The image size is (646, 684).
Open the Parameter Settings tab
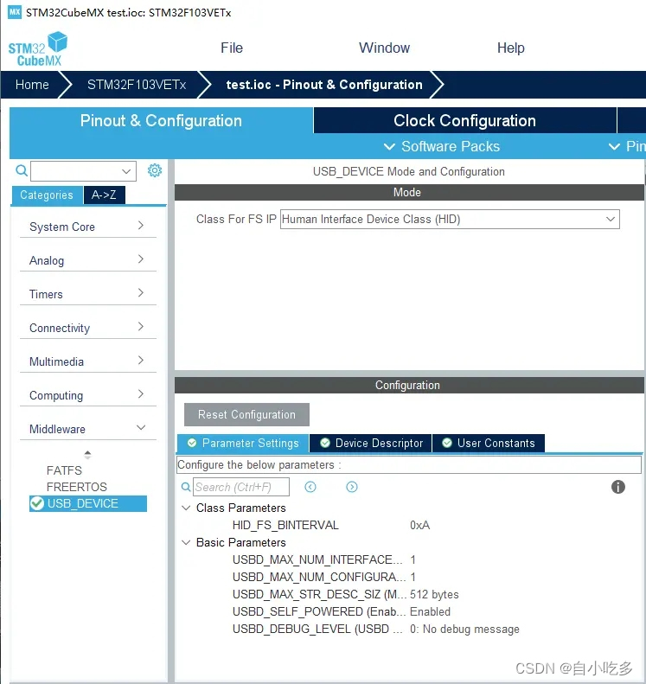243,444
